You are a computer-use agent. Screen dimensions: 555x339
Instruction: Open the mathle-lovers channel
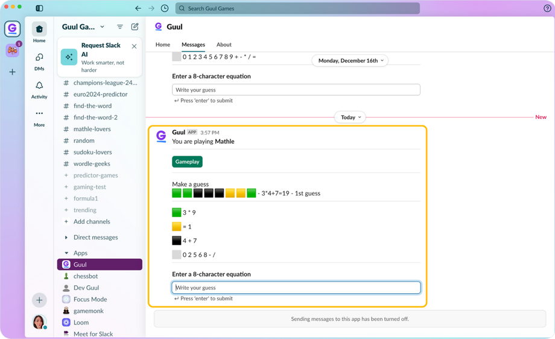point(92,129)
